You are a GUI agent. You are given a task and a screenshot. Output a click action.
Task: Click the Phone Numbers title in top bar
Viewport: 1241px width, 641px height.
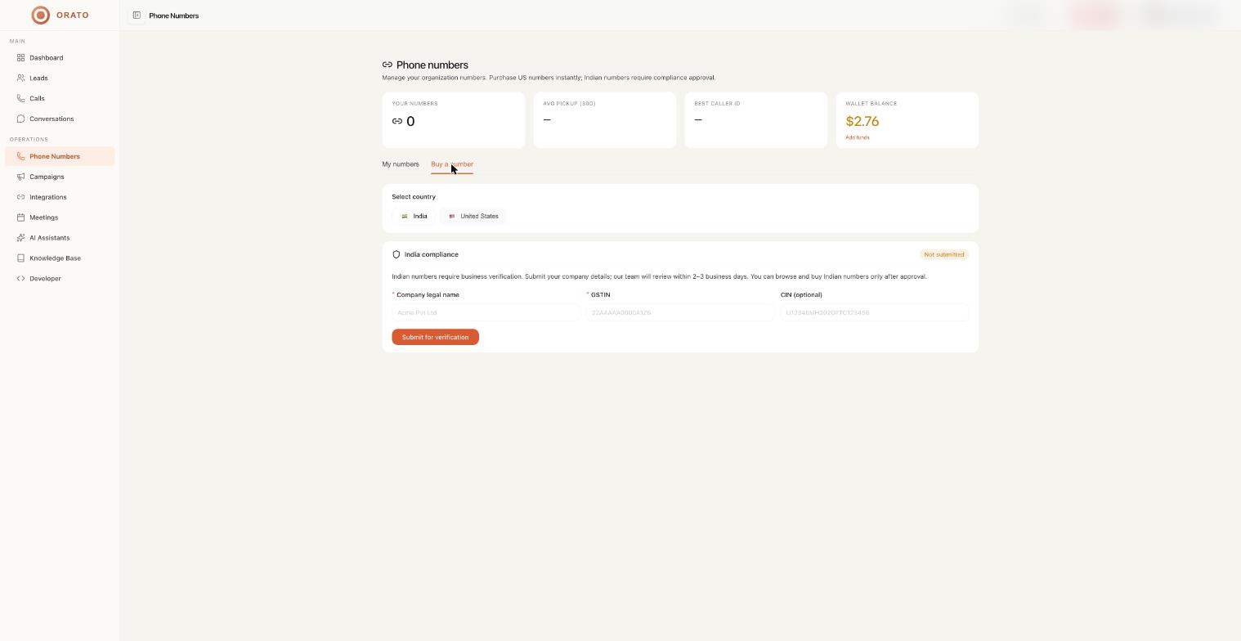click(174, 16)
